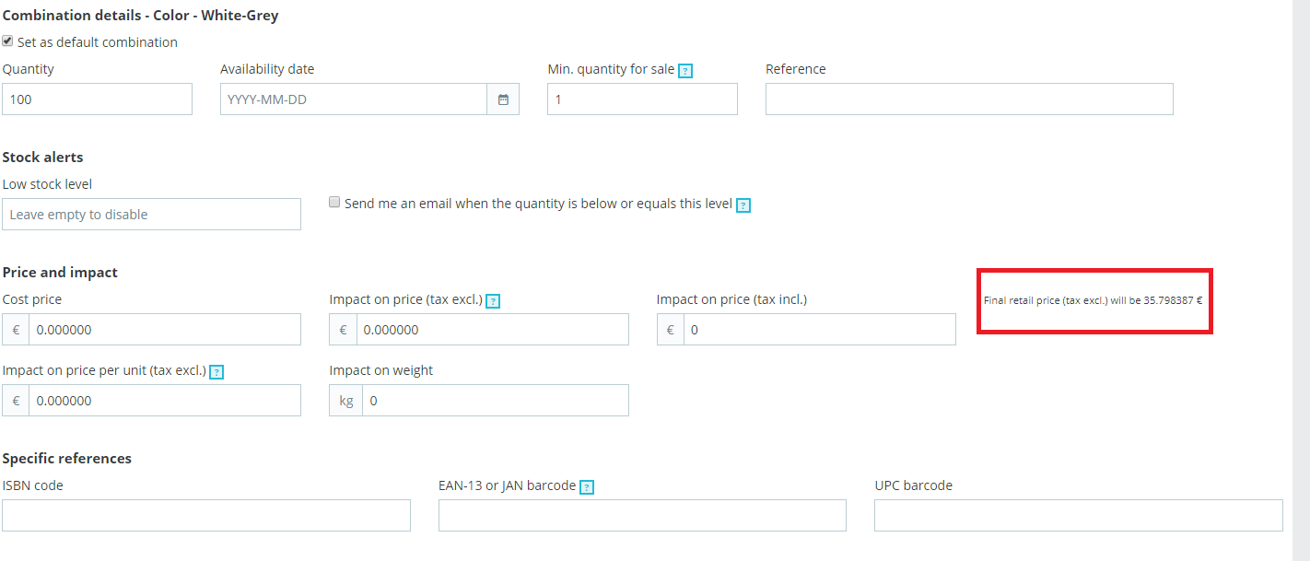The height and width of the screenshot is (561, 1310).
Task: Click help icon for EAN-13 or JAN barcode
Action: coord(587,487)
